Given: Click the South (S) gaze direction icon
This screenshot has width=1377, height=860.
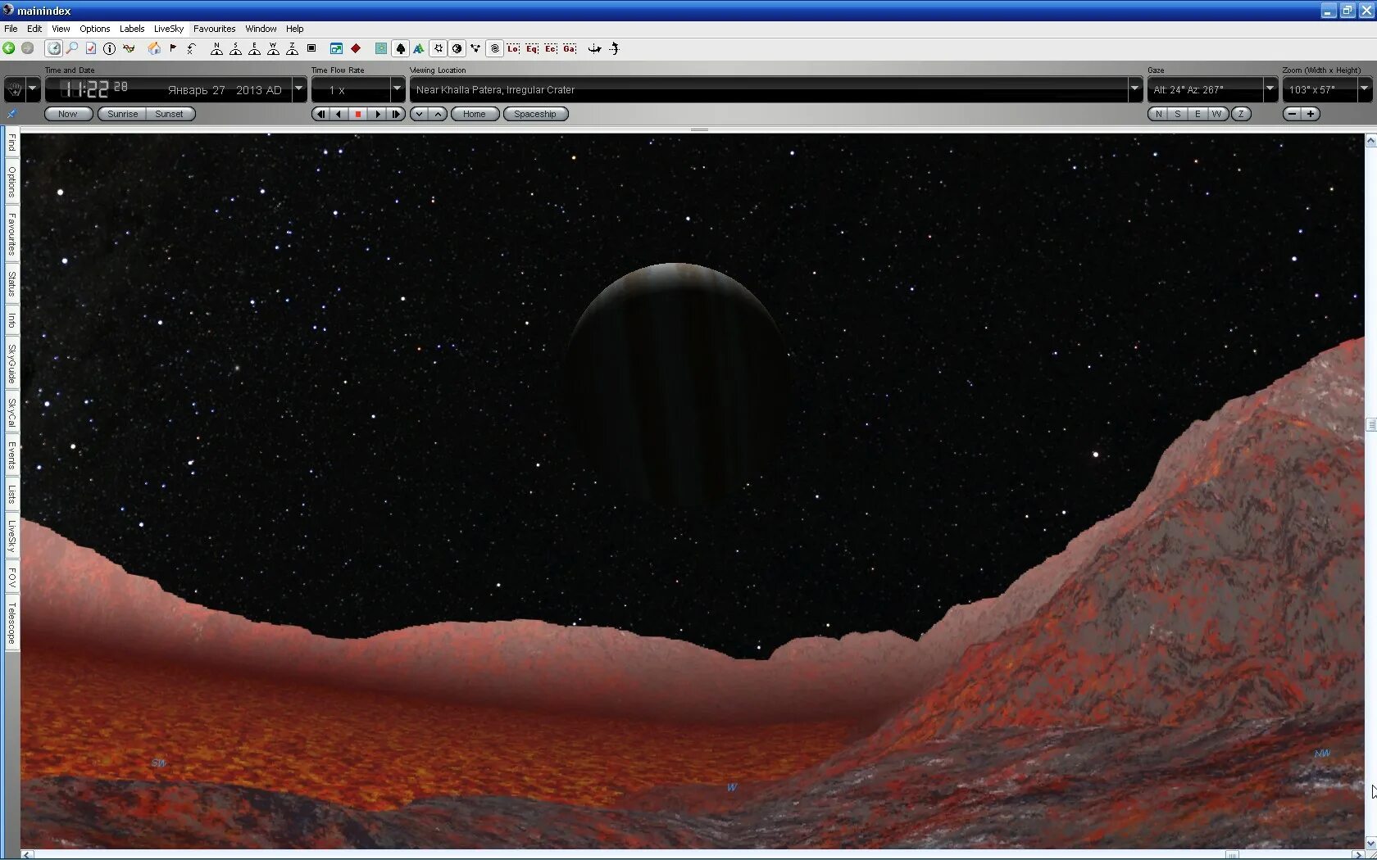Looking at the screenshot, I should [x=235, y=48].
